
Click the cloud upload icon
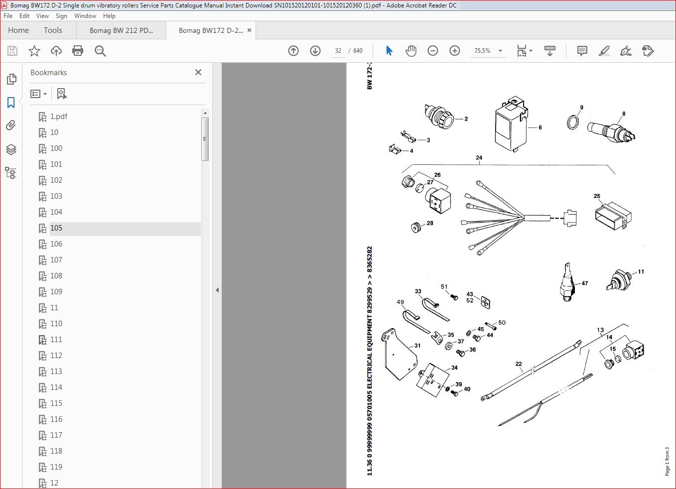[x=56, y=51]
